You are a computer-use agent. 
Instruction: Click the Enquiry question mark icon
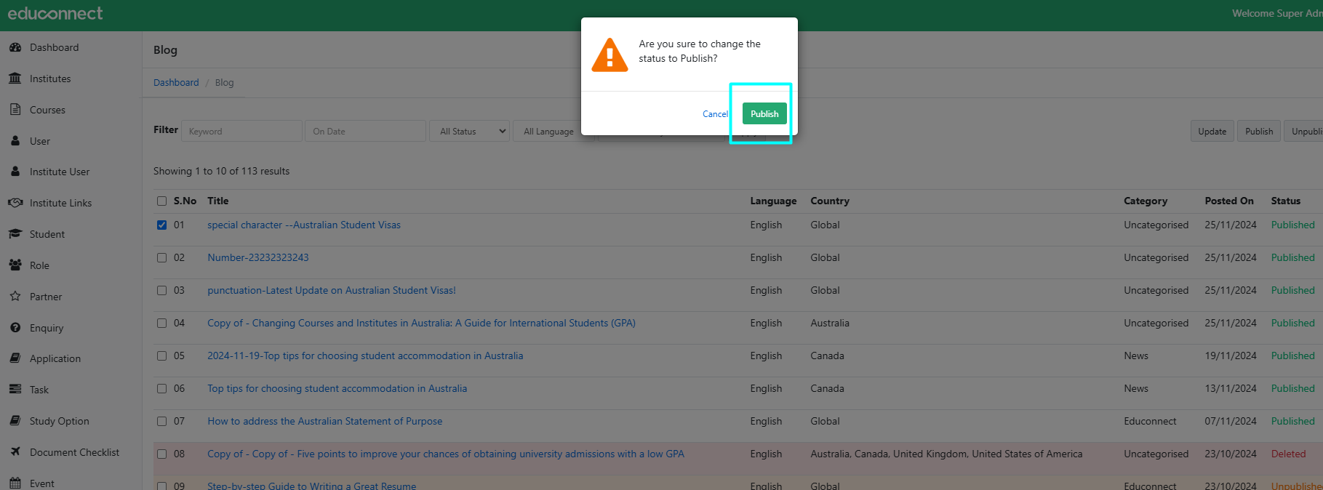point(15,328)
